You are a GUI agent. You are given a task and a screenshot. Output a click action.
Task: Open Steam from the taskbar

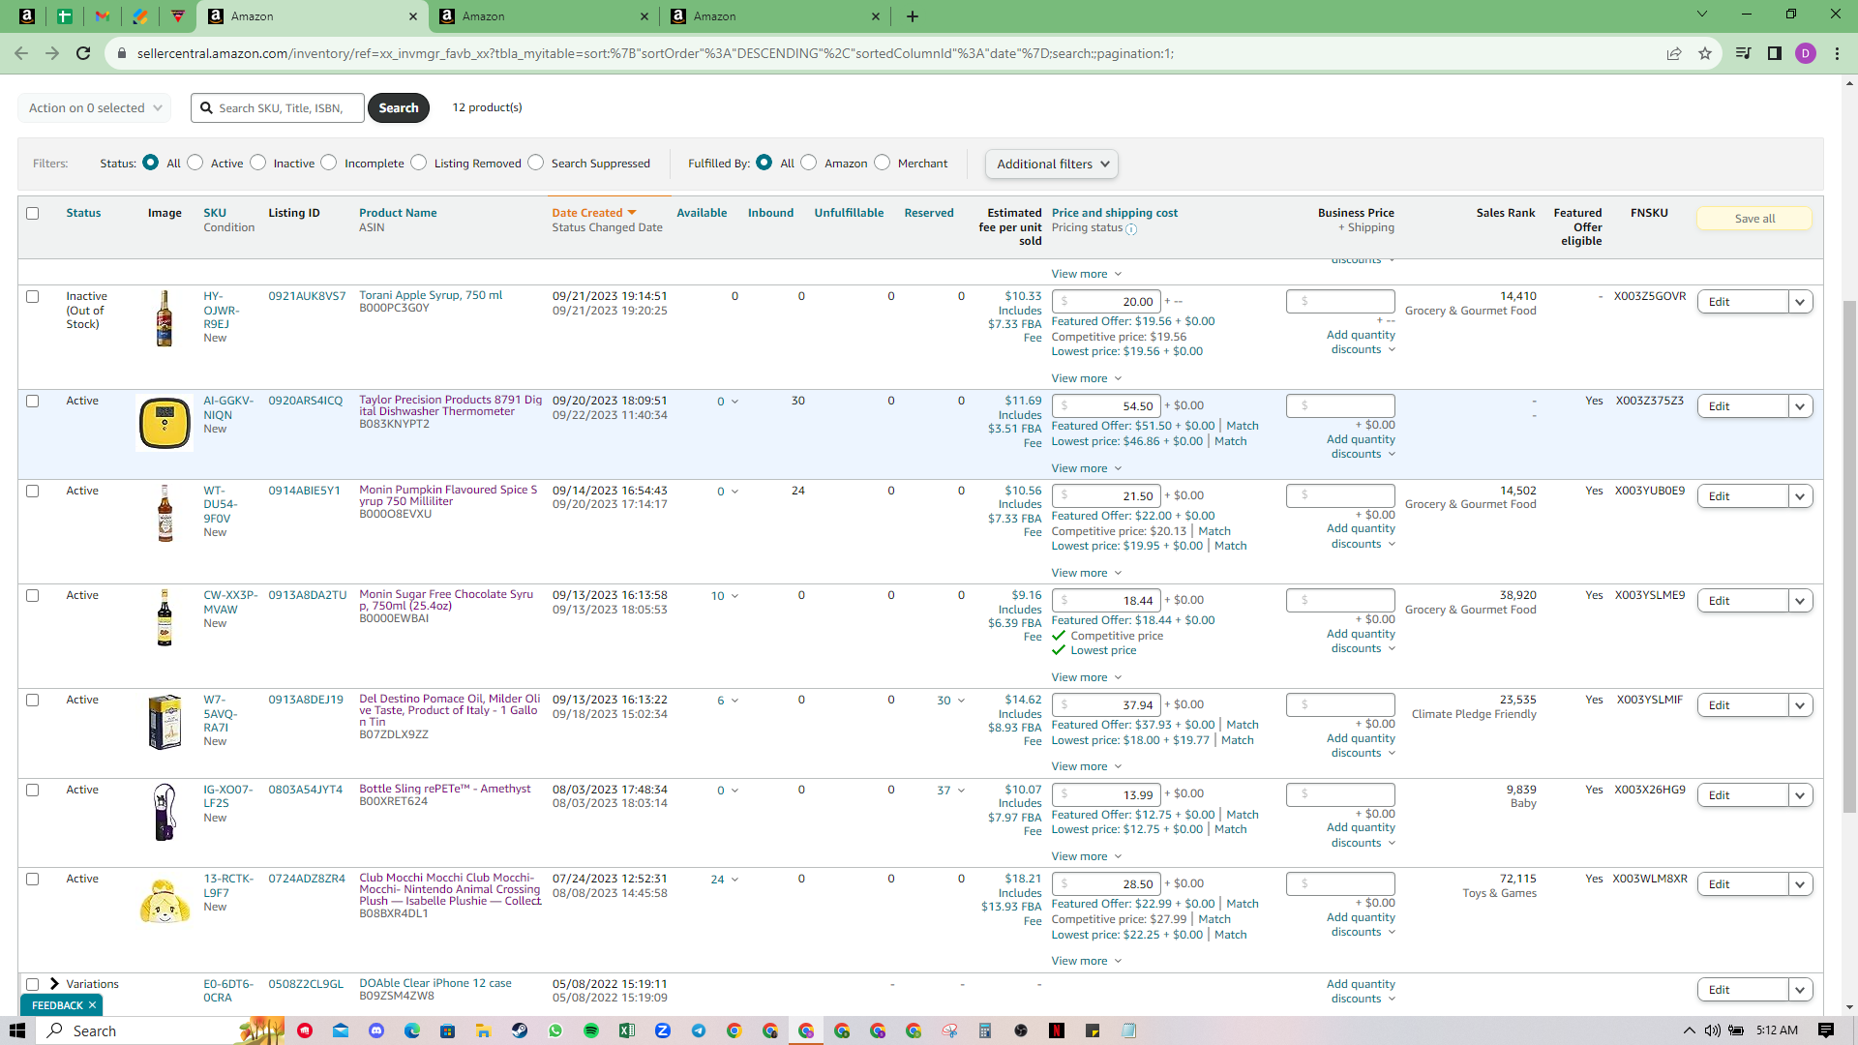pos(520,1030)
